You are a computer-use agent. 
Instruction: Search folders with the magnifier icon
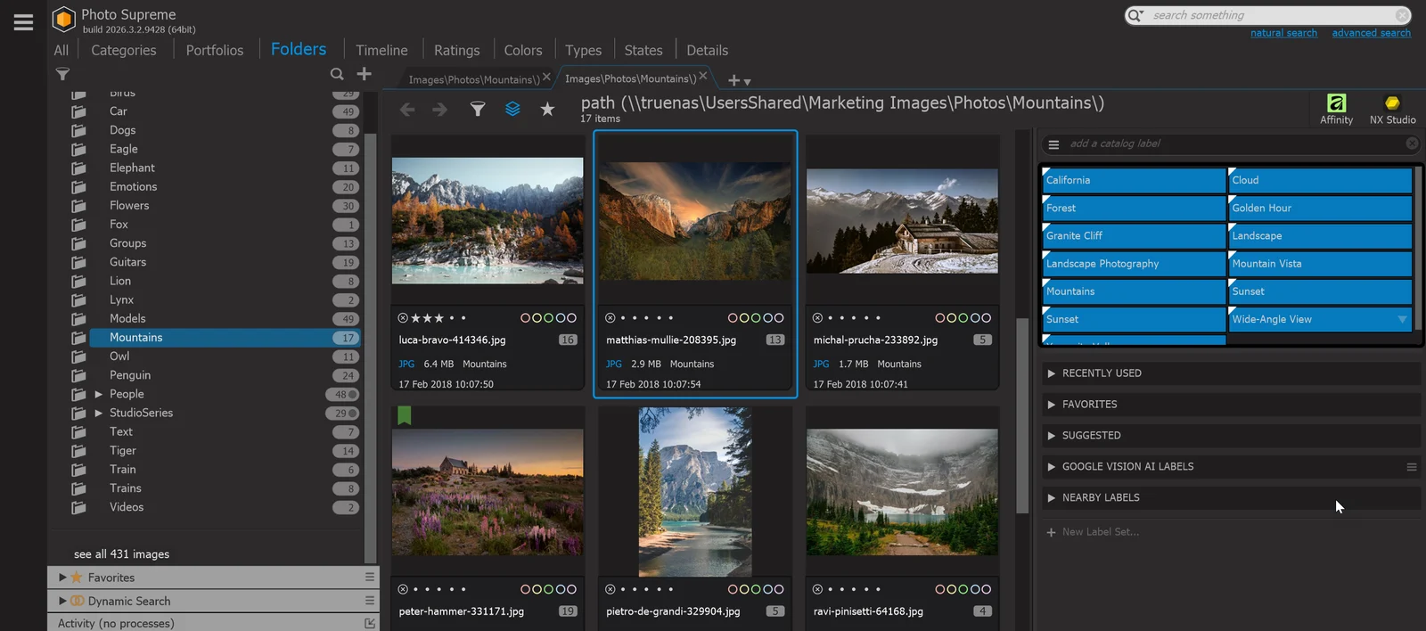pos(337,74)
